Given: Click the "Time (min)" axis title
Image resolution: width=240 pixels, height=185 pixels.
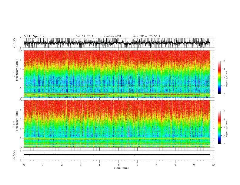Looking at the screenshot, I should pyautogui.click(x=121, y=168).
